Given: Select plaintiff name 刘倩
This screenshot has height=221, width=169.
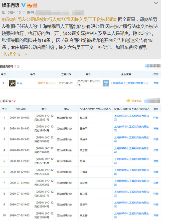Looking at the screenshot, I should click(82, 161).
